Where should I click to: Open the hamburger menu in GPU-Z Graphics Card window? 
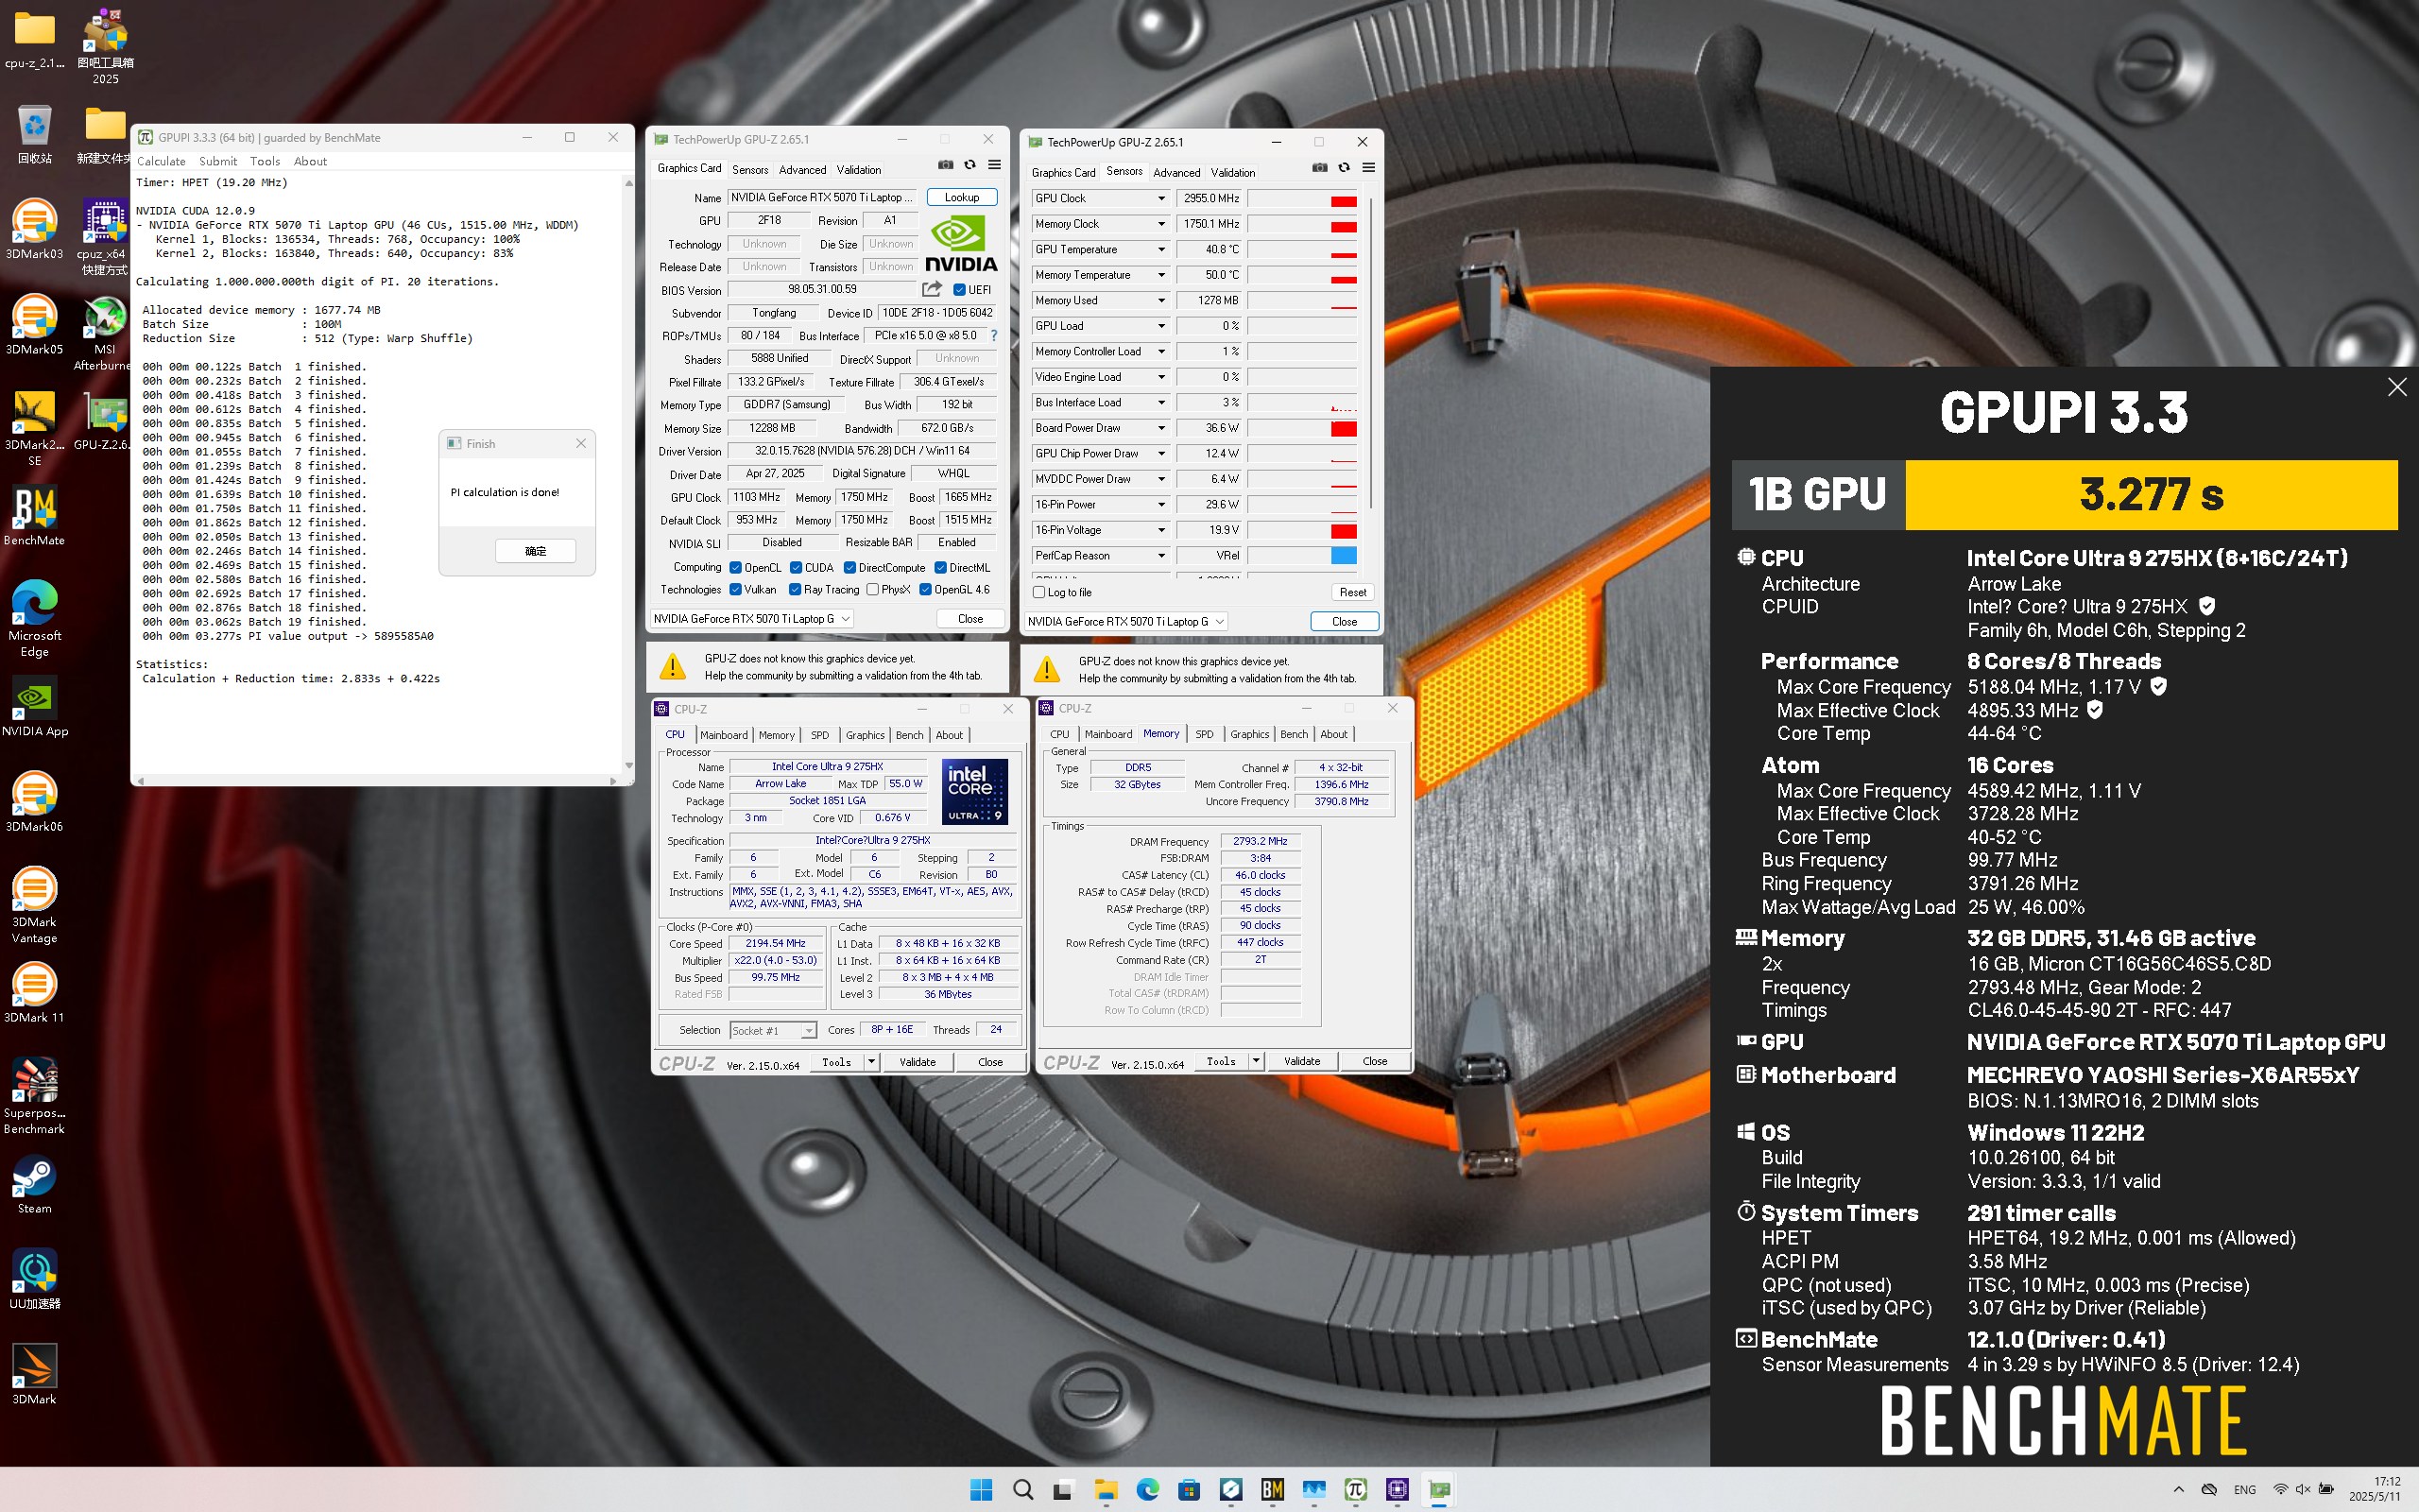coord(994,165)
